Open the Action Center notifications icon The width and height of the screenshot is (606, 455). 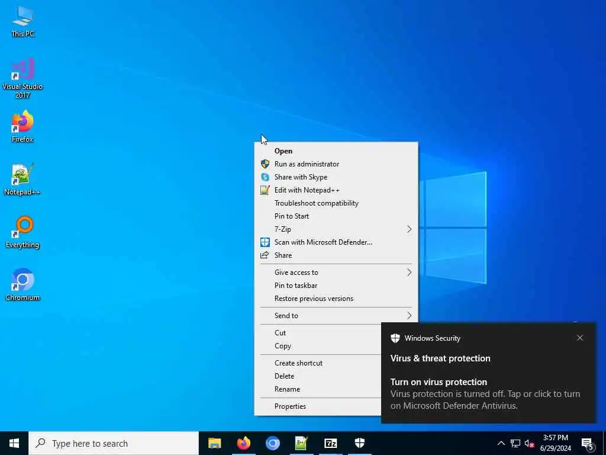(587, 443)
